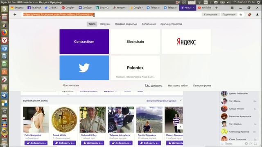Bookmark the page with the star icon
Viewport: 262px width, 147px height.
point(241,15)
